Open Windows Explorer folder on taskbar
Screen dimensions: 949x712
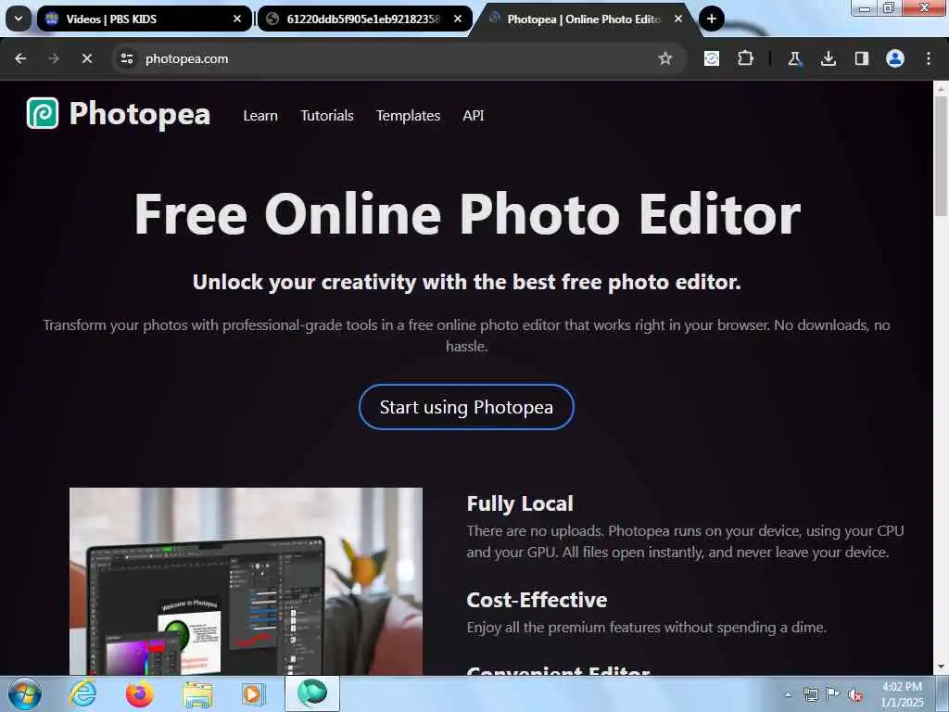tap(197, 694)
